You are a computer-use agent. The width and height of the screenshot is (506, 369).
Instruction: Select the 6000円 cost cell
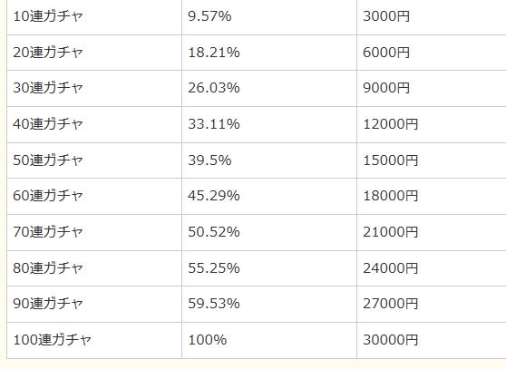point(386,53)
